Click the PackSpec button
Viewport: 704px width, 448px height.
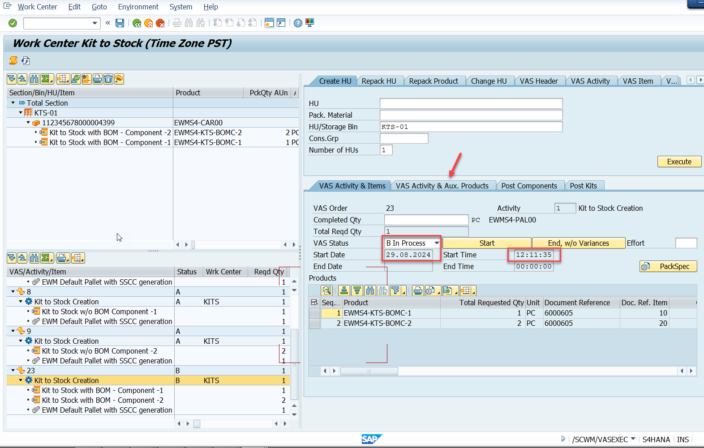668,266
